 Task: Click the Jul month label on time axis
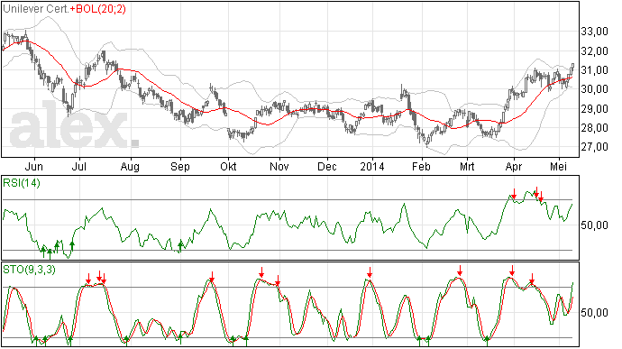tap(79, 166)
